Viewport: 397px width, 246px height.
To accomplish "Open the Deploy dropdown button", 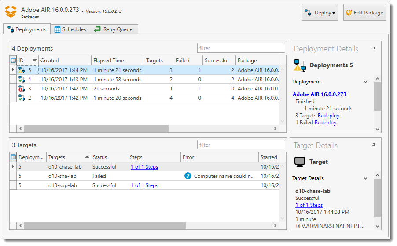I will [x=320, y=12].
